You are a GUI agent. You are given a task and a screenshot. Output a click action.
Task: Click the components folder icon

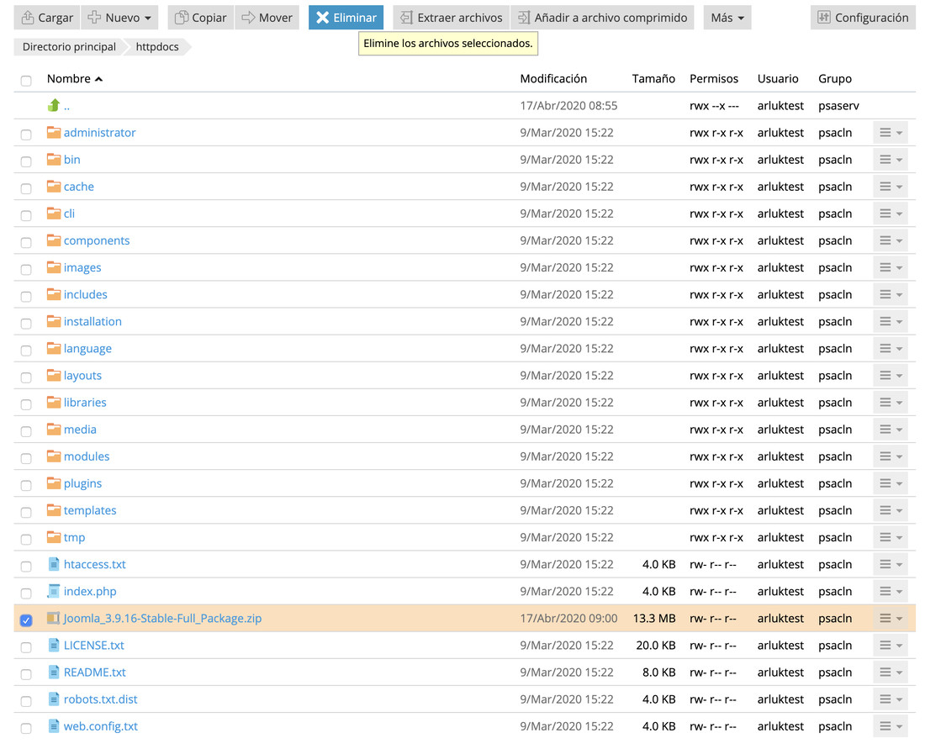pyautogui.click(x=54, y=240)
